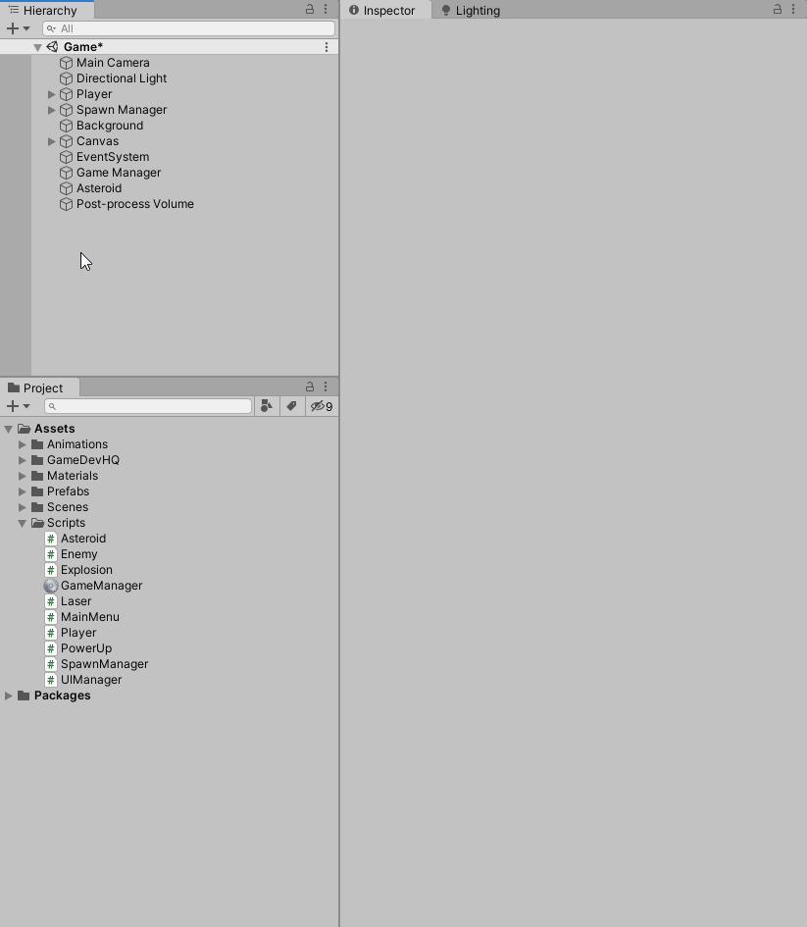
Task: Click the Animations folder icon
Action: point(37,444)
